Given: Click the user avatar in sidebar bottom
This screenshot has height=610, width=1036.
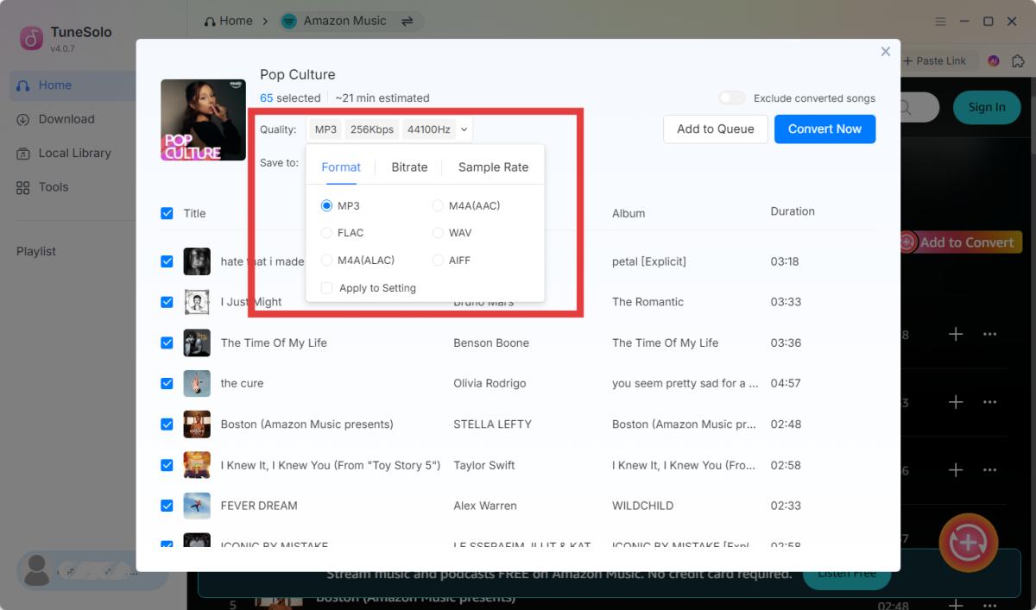Looking at the screenshot, I should (x=37, y=570).
